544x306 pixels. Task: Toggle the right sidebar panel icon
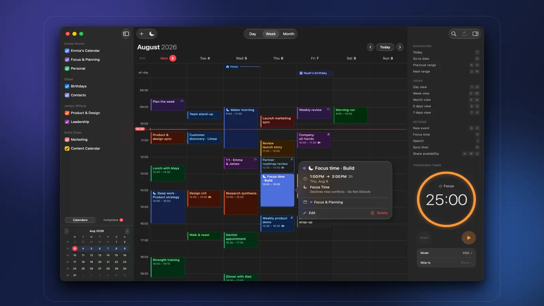tap(475, 34)
